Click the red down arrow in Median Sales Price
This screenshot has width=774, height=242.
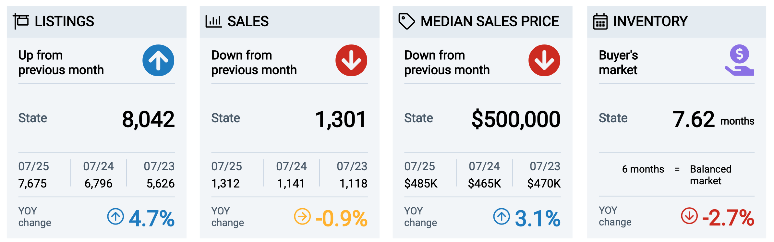(544, 60)
